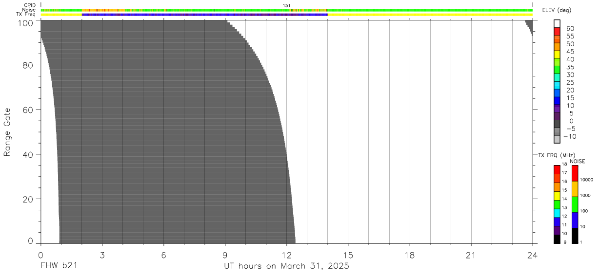Click the 'Noise' row label at top left
The width and height of the screenshot is (599, 276).
click(29, 10)
